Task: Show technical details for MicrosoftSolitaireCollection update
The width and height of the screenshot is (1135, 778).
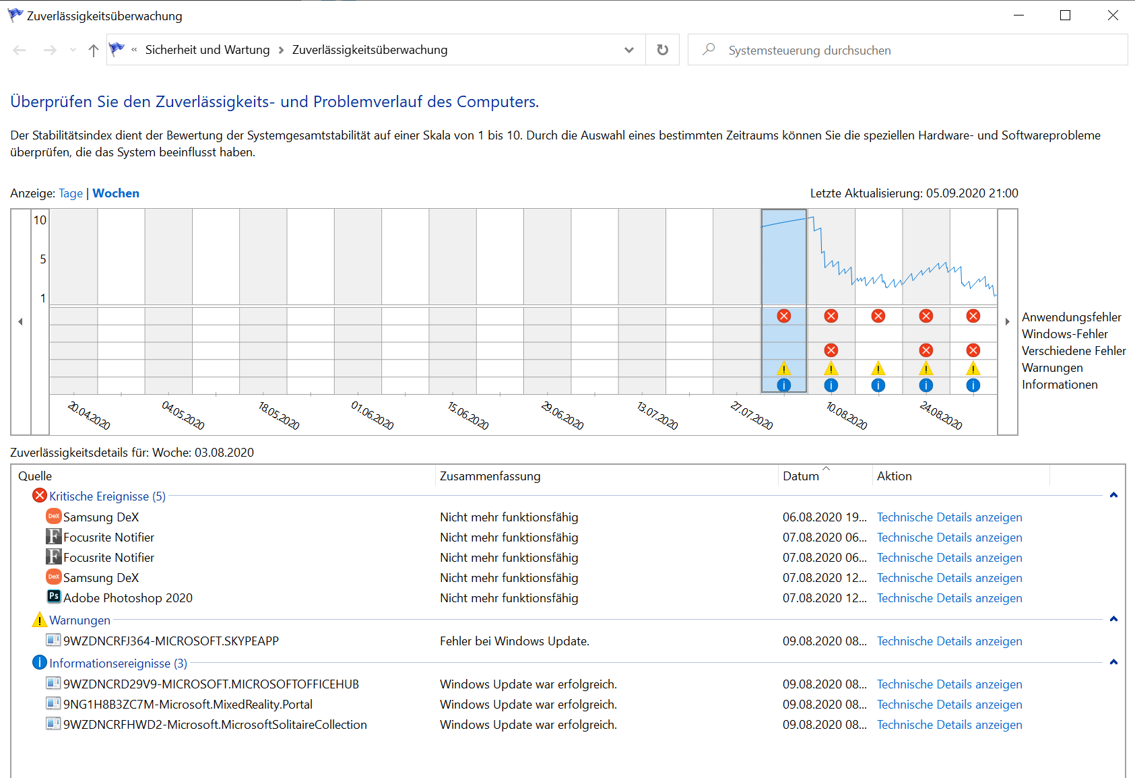Action: tap(949, 725)
